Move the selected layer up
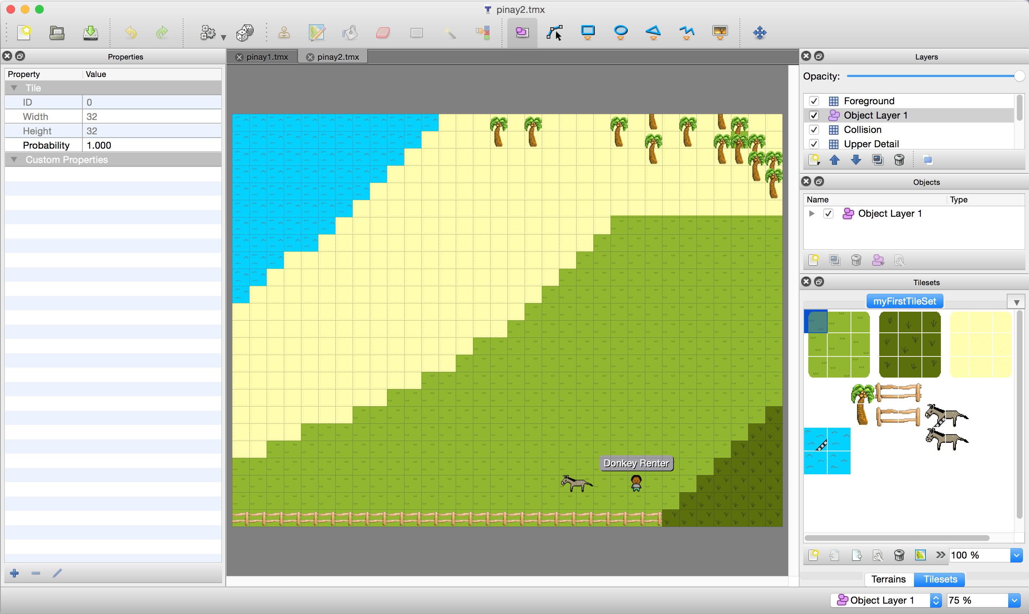Viewport: 1029px width, 614px height. (834, 160)
